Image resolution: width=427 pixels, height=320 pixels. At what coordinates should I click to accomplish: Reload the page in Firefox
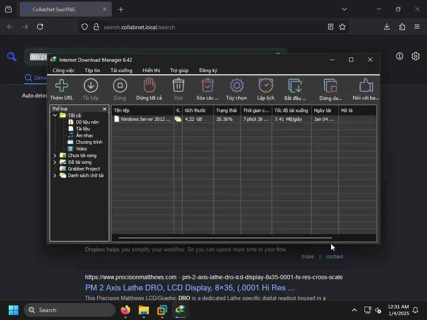(x=40, y=27)
